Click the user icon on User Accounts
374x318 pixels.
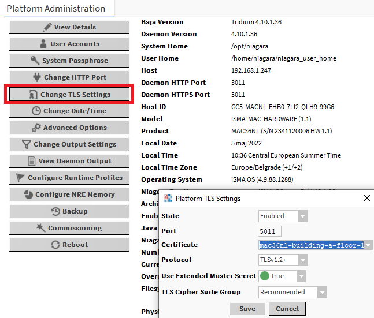tap(44, 44)
